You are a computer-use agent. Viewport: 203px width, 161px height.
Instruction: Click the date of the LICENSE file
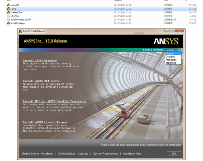[x=123, y=16]
